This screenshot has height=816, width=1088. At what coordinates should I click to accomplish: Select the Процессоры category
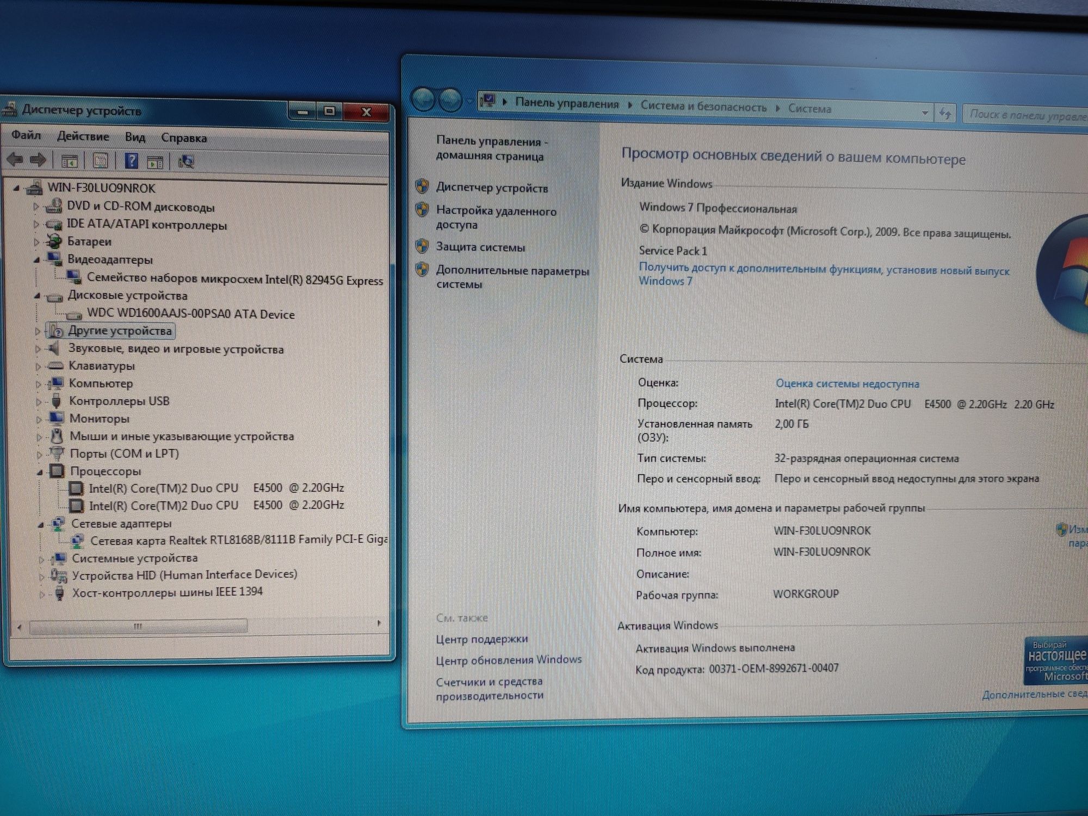coord(106,471)
